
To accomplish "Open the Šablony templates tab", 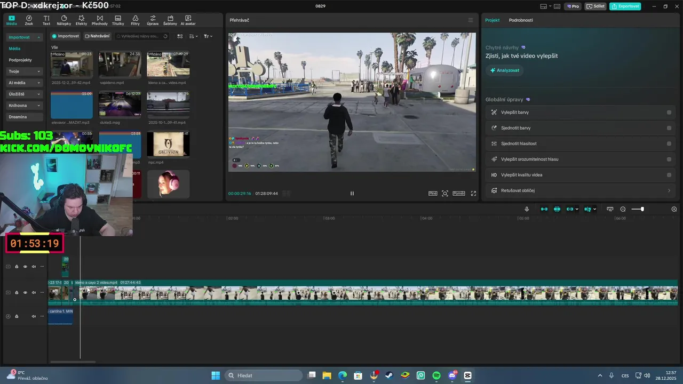I will coord(170,20).
